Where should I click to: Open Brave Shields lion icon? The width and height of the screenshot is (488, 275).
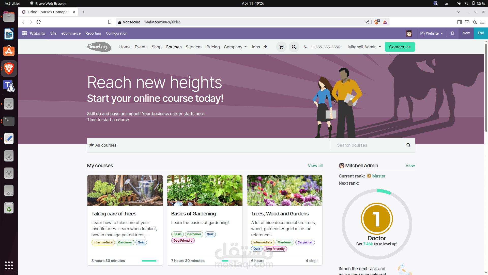(376, 22)
